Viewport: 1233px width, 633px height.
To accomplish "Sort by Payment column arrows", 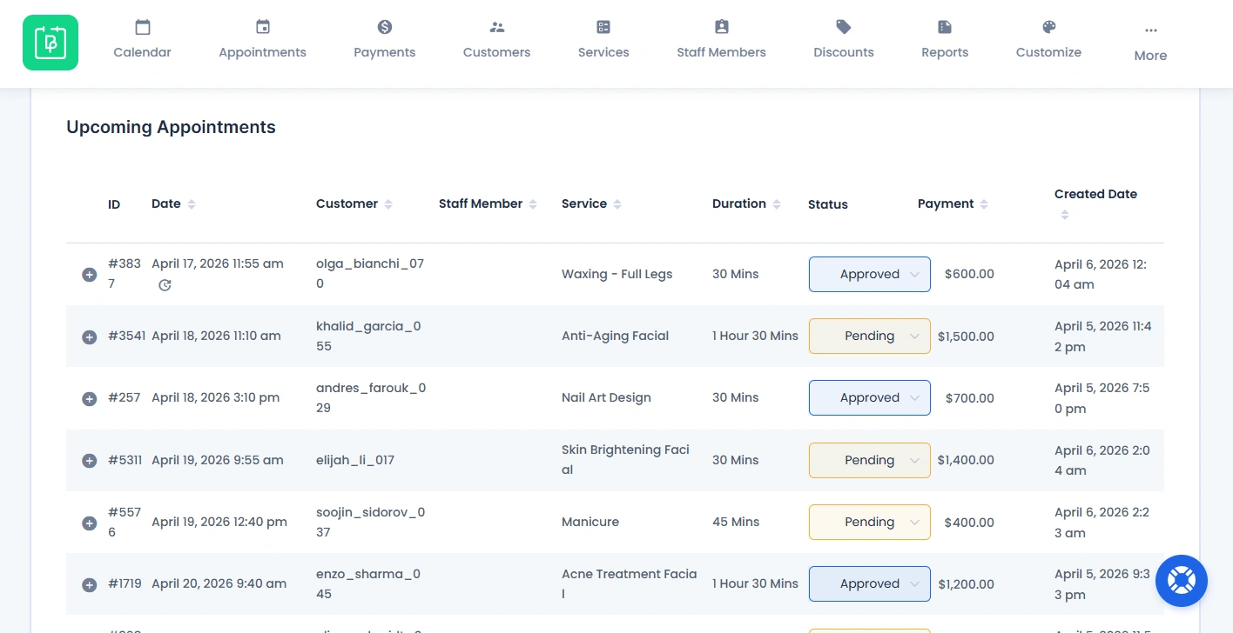I will (984, 204).
